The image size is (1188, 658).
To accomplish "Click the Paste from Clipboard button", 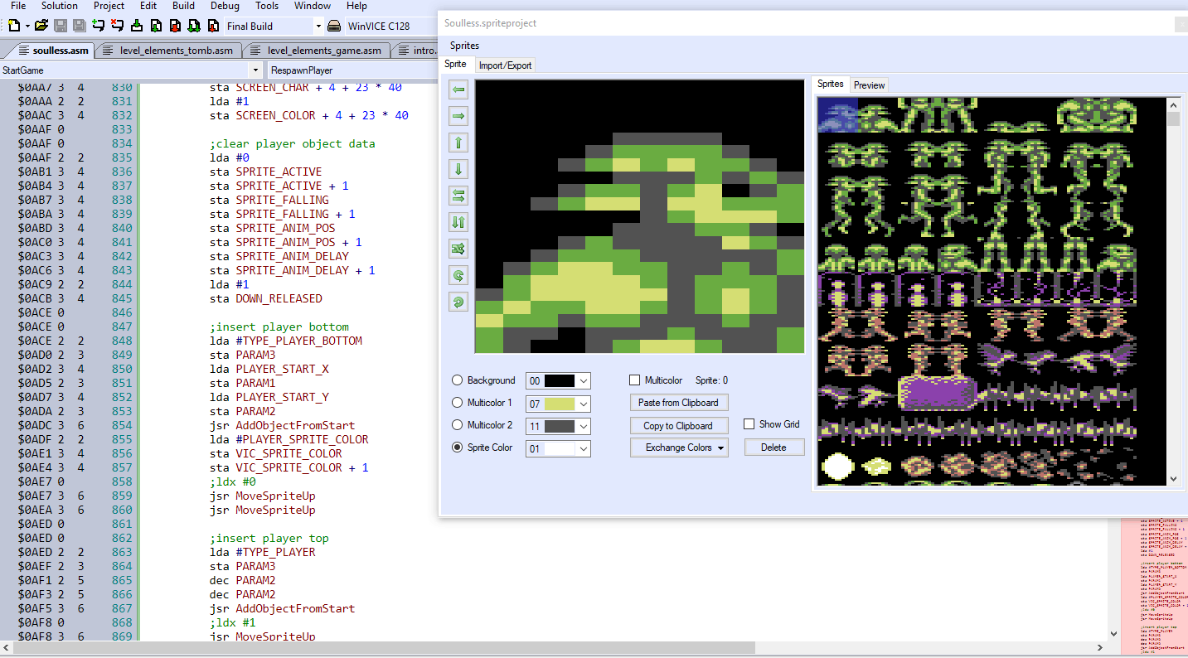I will (679, 403).
